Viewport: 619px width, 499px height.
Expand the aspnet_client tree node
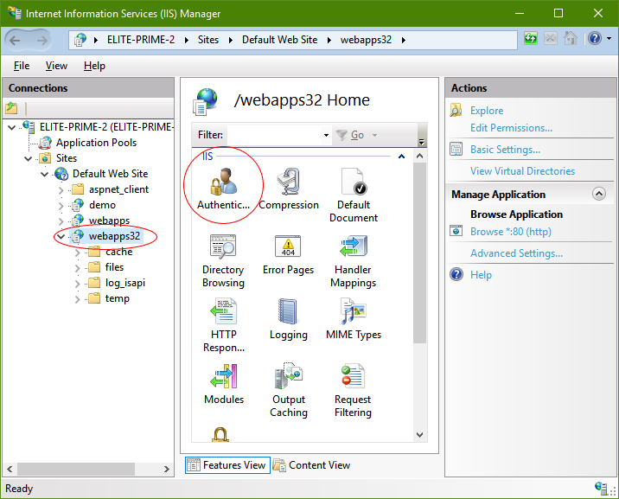click(61, 189)
